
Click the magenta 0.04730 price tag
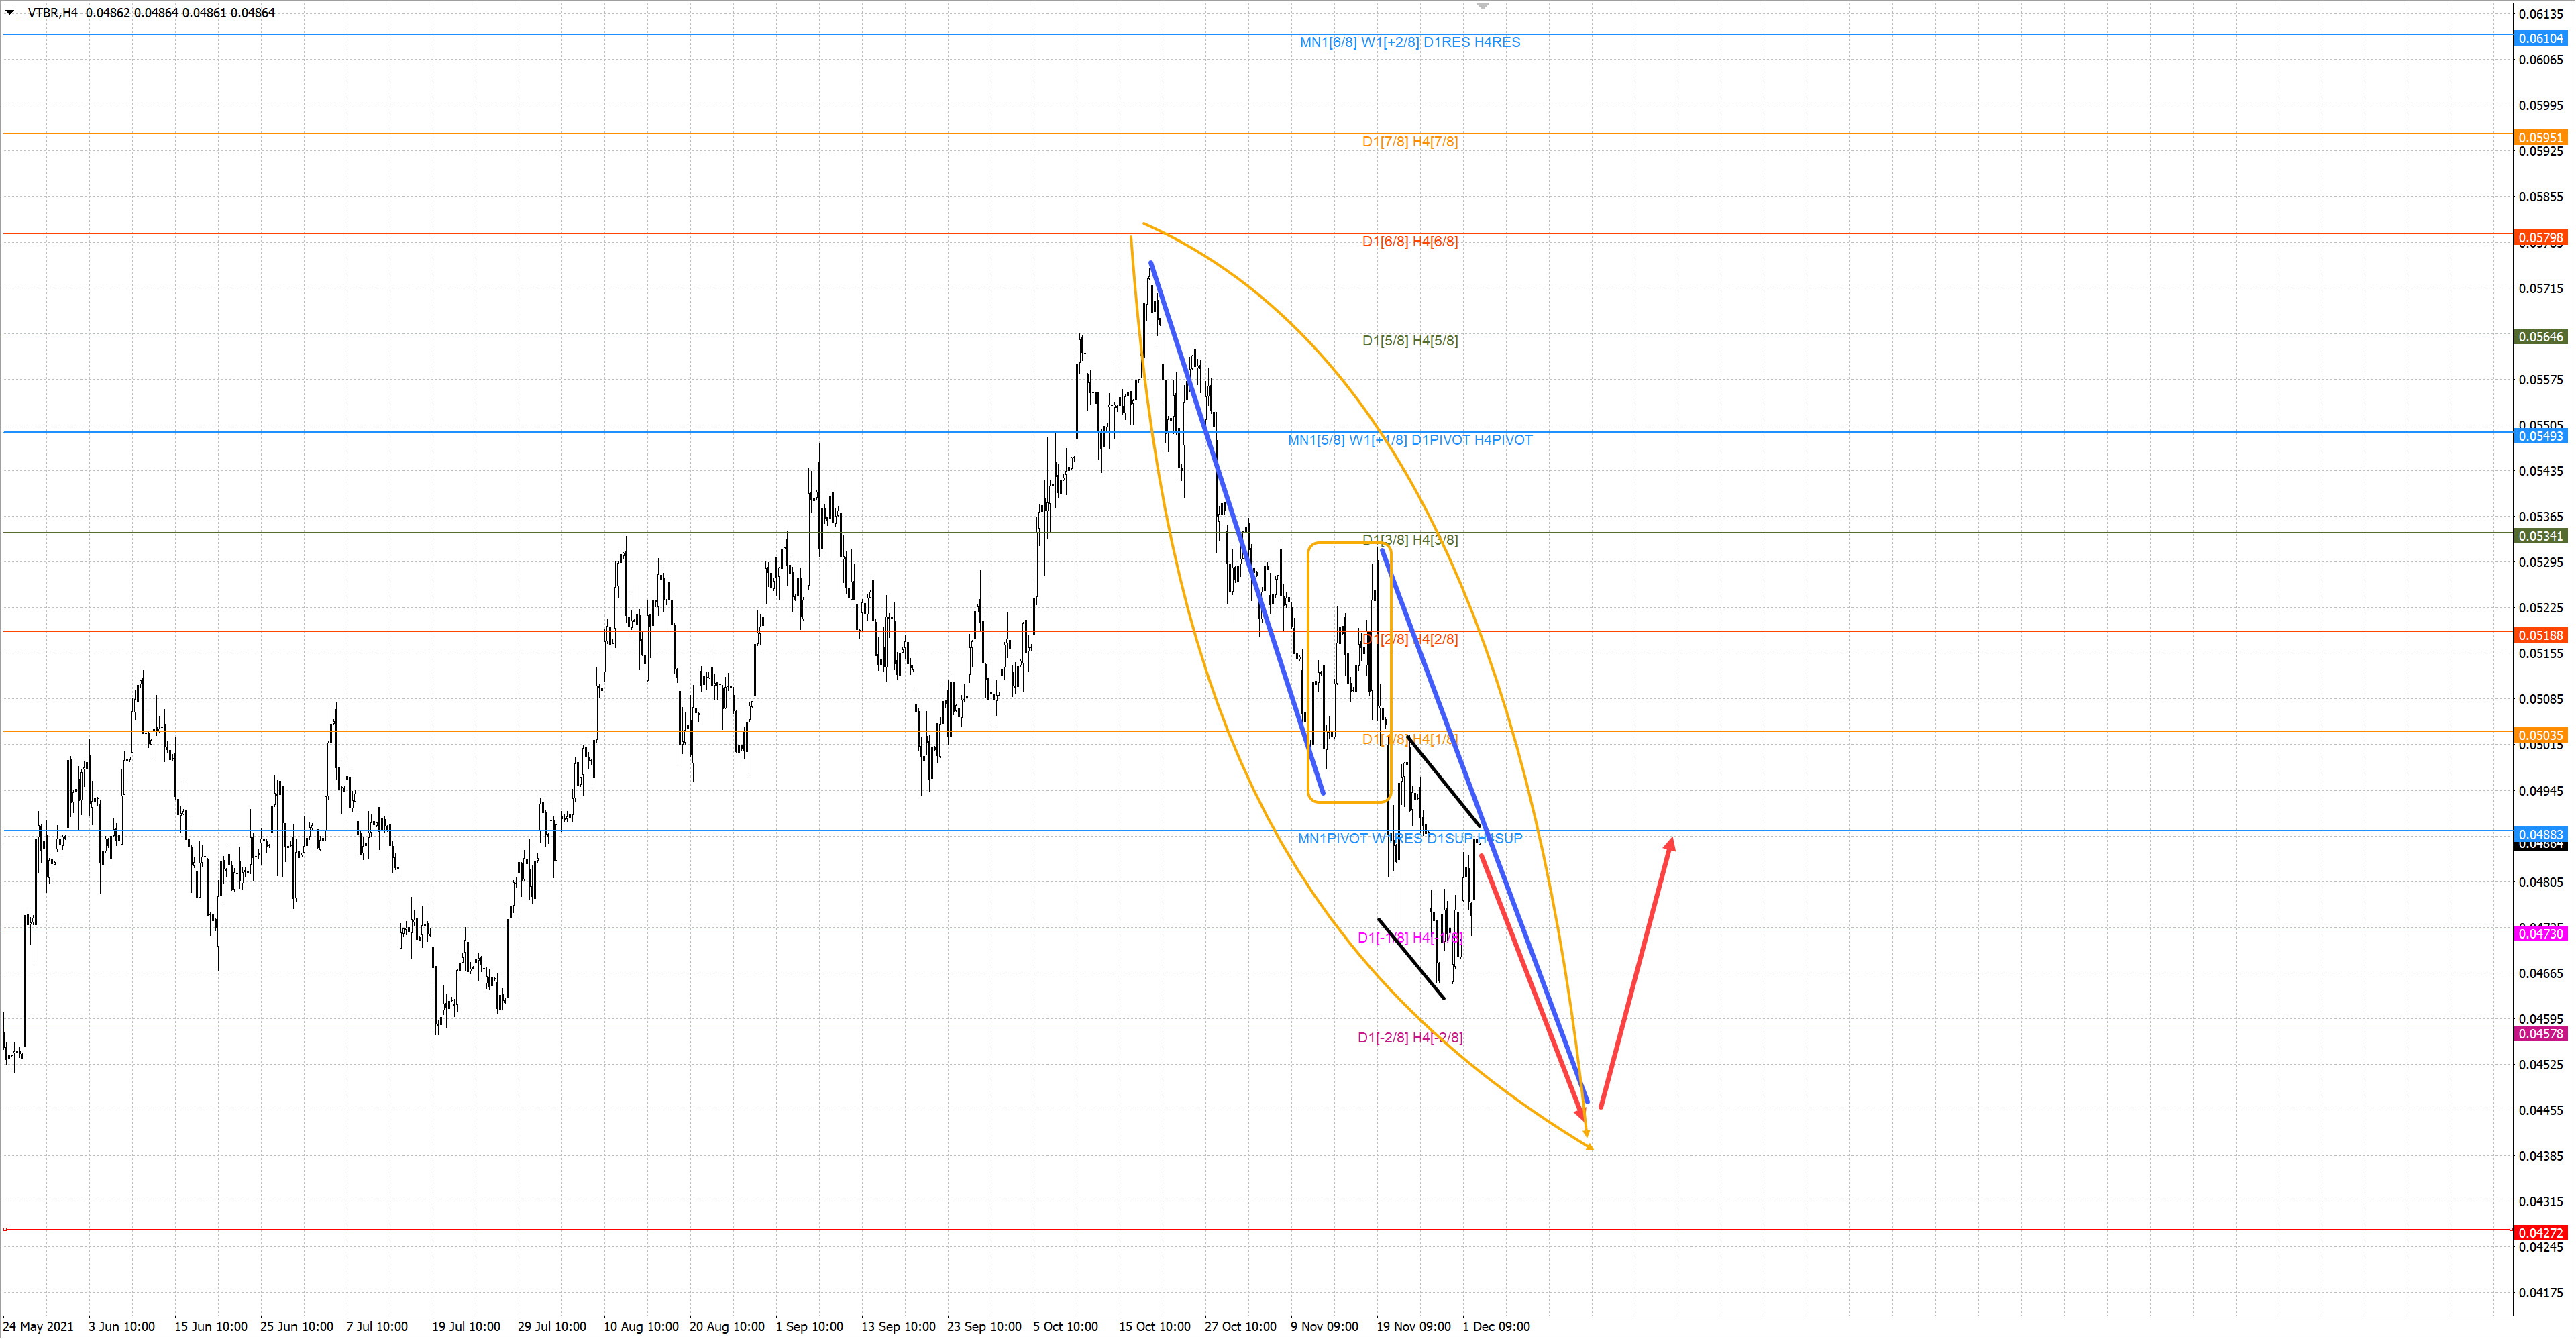pyautogui.click(x=2540, y=933)
